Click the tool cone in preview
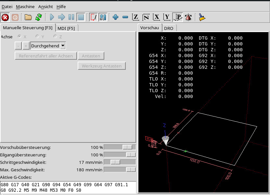Screen dimensions: 270x195 165,140
